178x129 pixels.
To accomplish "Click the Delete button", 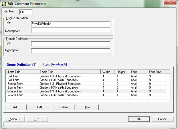I will pyautogui.click(x=64, y=107).
